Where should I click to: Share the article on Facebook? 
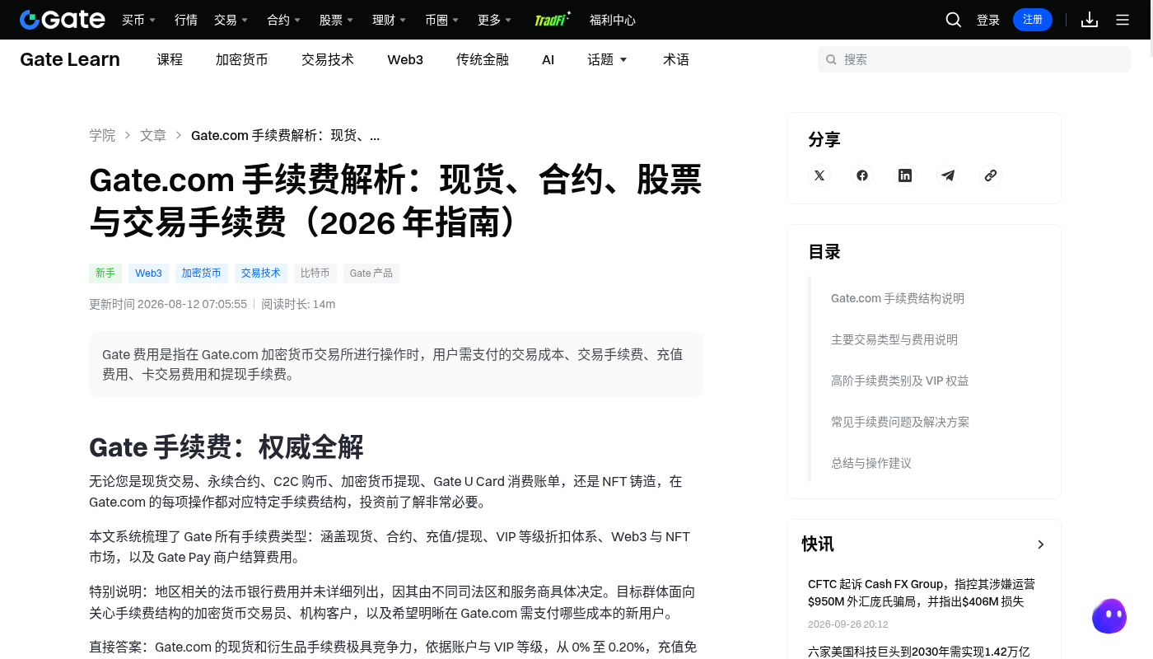862,175
